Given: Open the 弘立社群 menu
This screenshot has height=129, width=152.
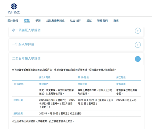Looking at the screenshot, I should pyautogui.click(x=75, y=21).
